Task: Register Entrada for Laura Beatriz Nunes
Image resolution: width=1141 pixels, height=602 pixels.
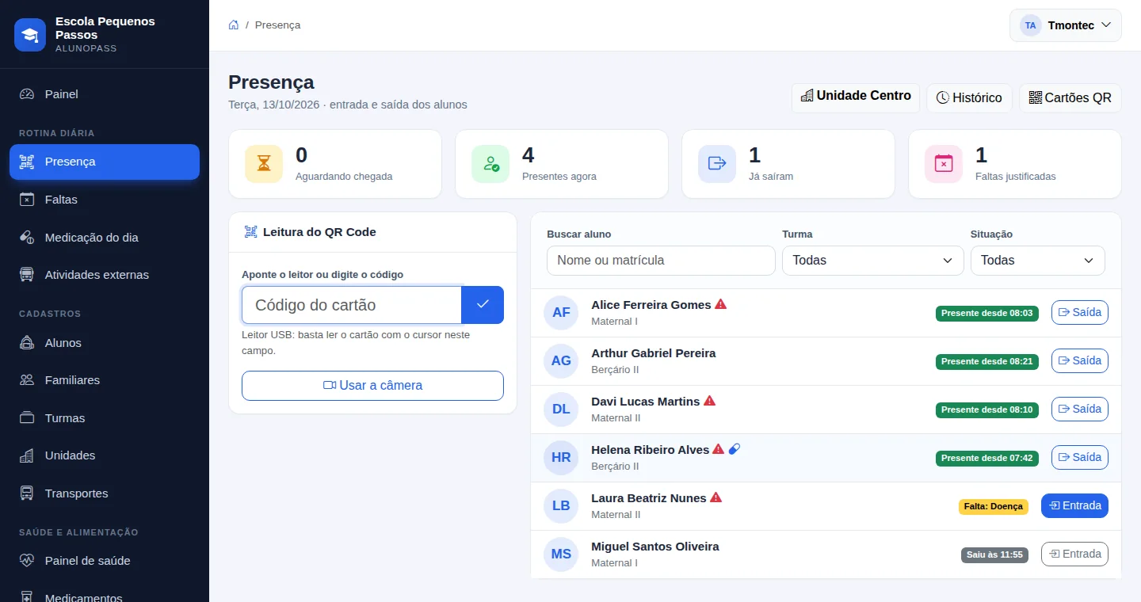Action: 1074,506
